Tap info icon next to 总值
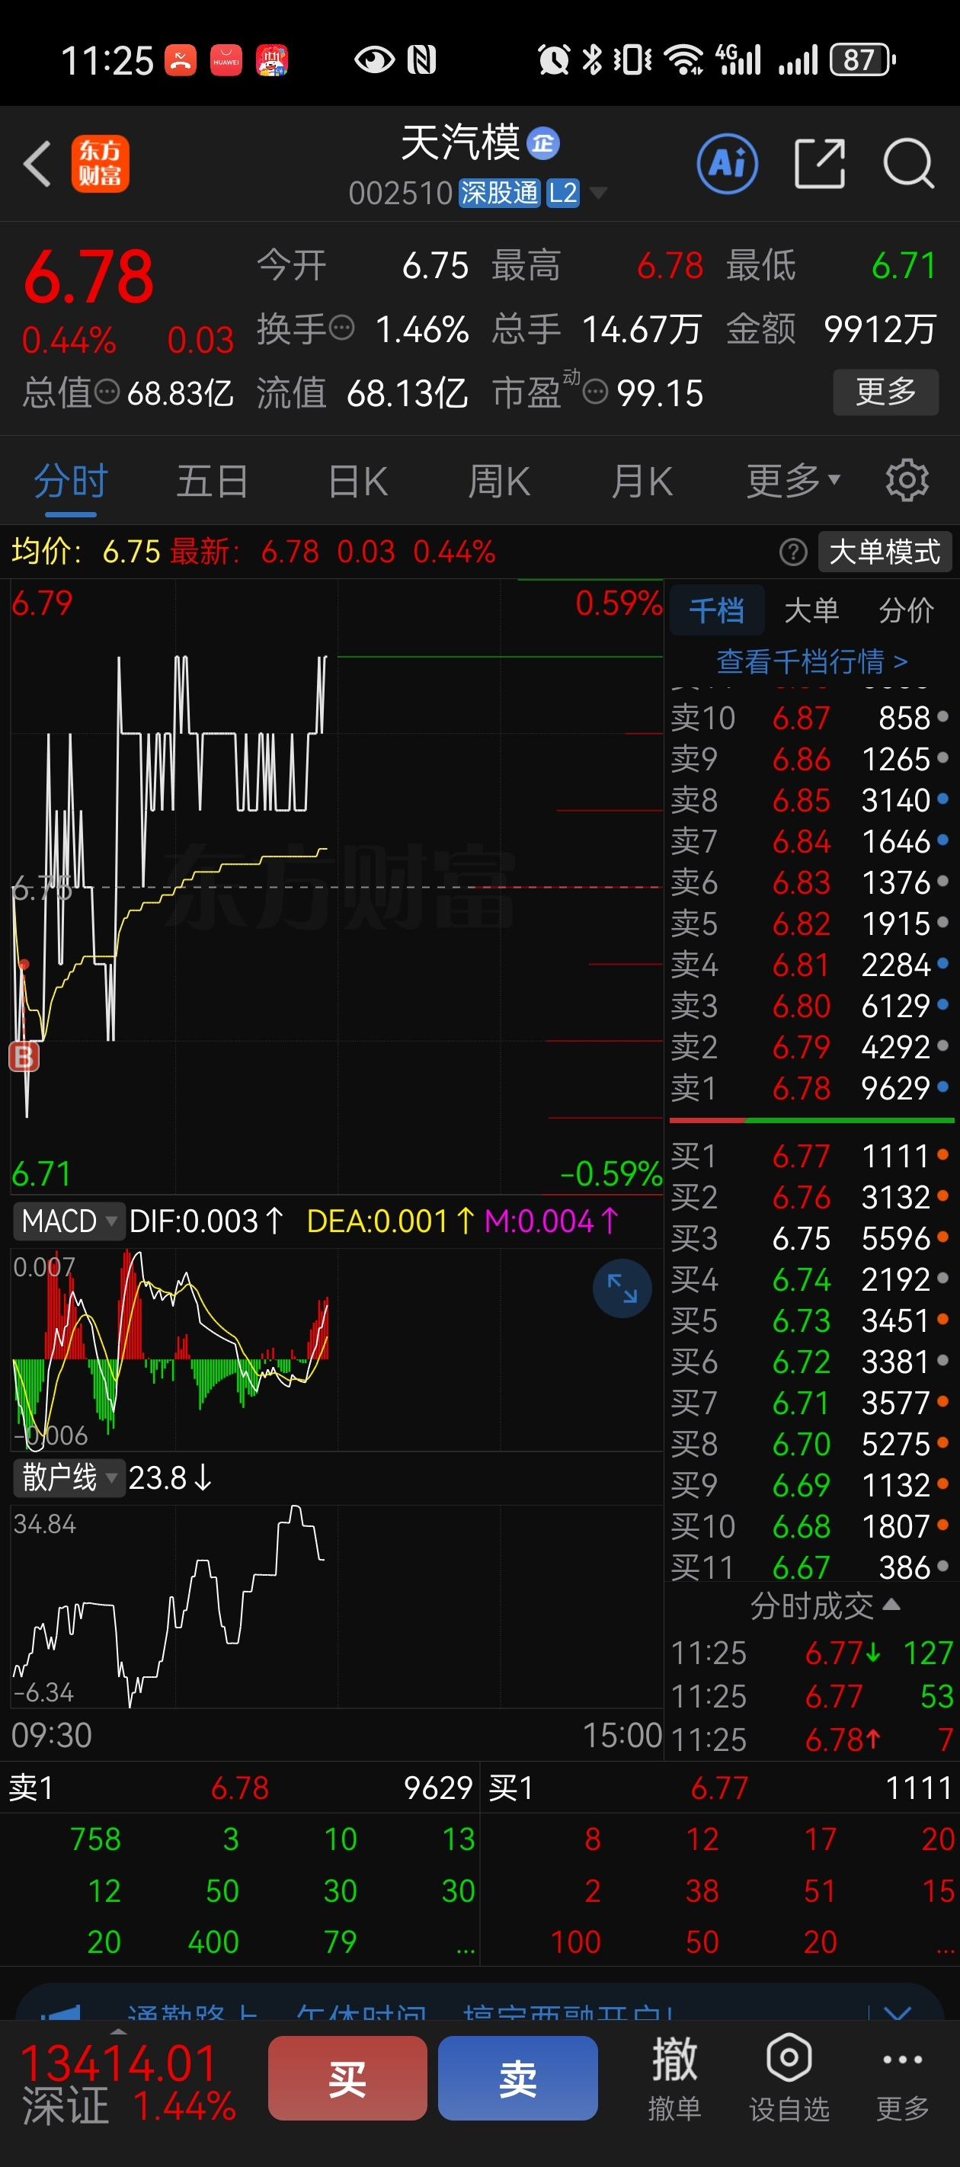This screenshot has width=960, height=2167. [x=107, y=391]
